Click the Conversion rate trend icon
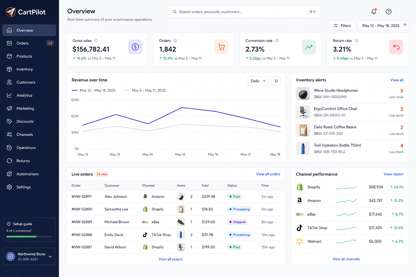This screenshot has height=277, width=416. (x=309, y=47)
